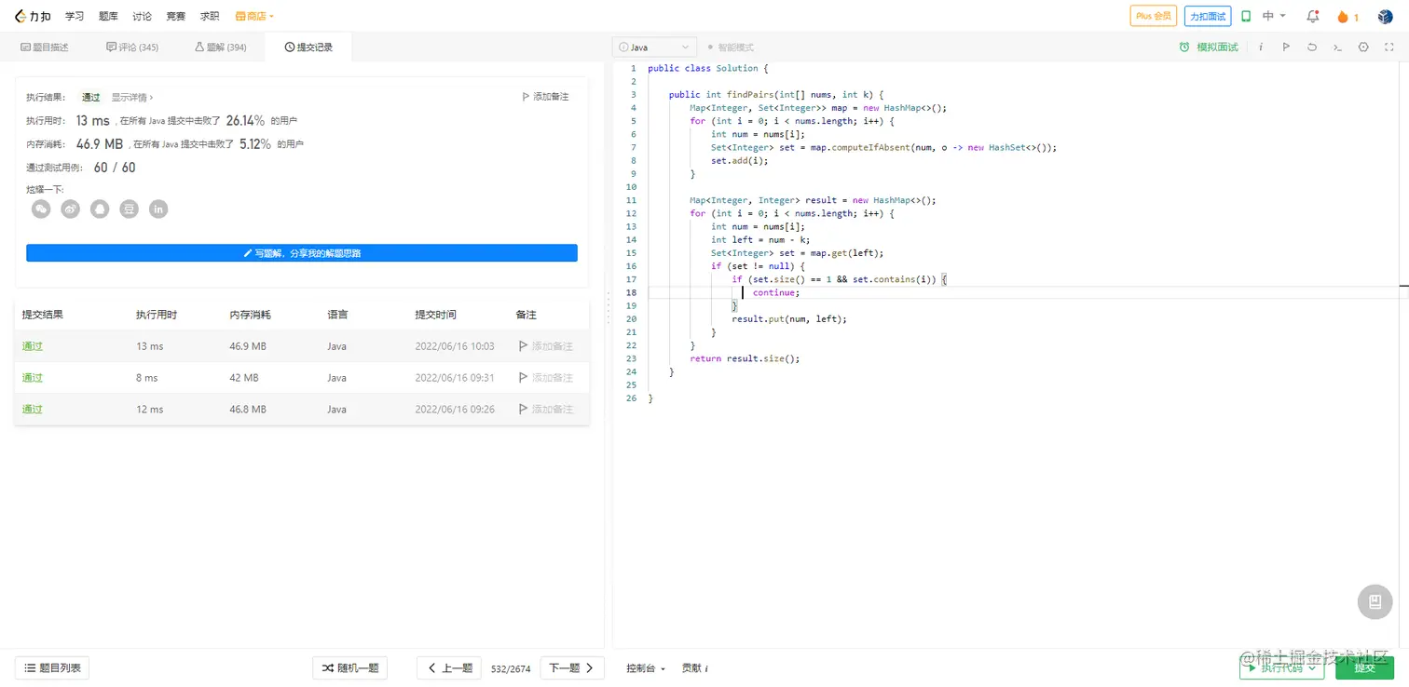Open the 学习 menu
The height and width of the screenshot is (687, 1409).
pyautogui.click(x=75, y=17)
